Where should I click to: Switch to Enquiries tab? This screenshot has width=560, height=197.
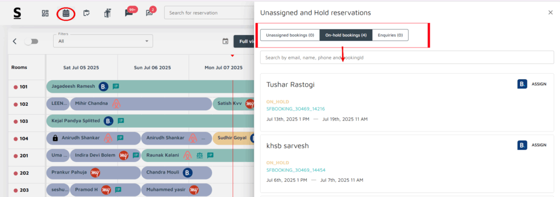(390, 35)
